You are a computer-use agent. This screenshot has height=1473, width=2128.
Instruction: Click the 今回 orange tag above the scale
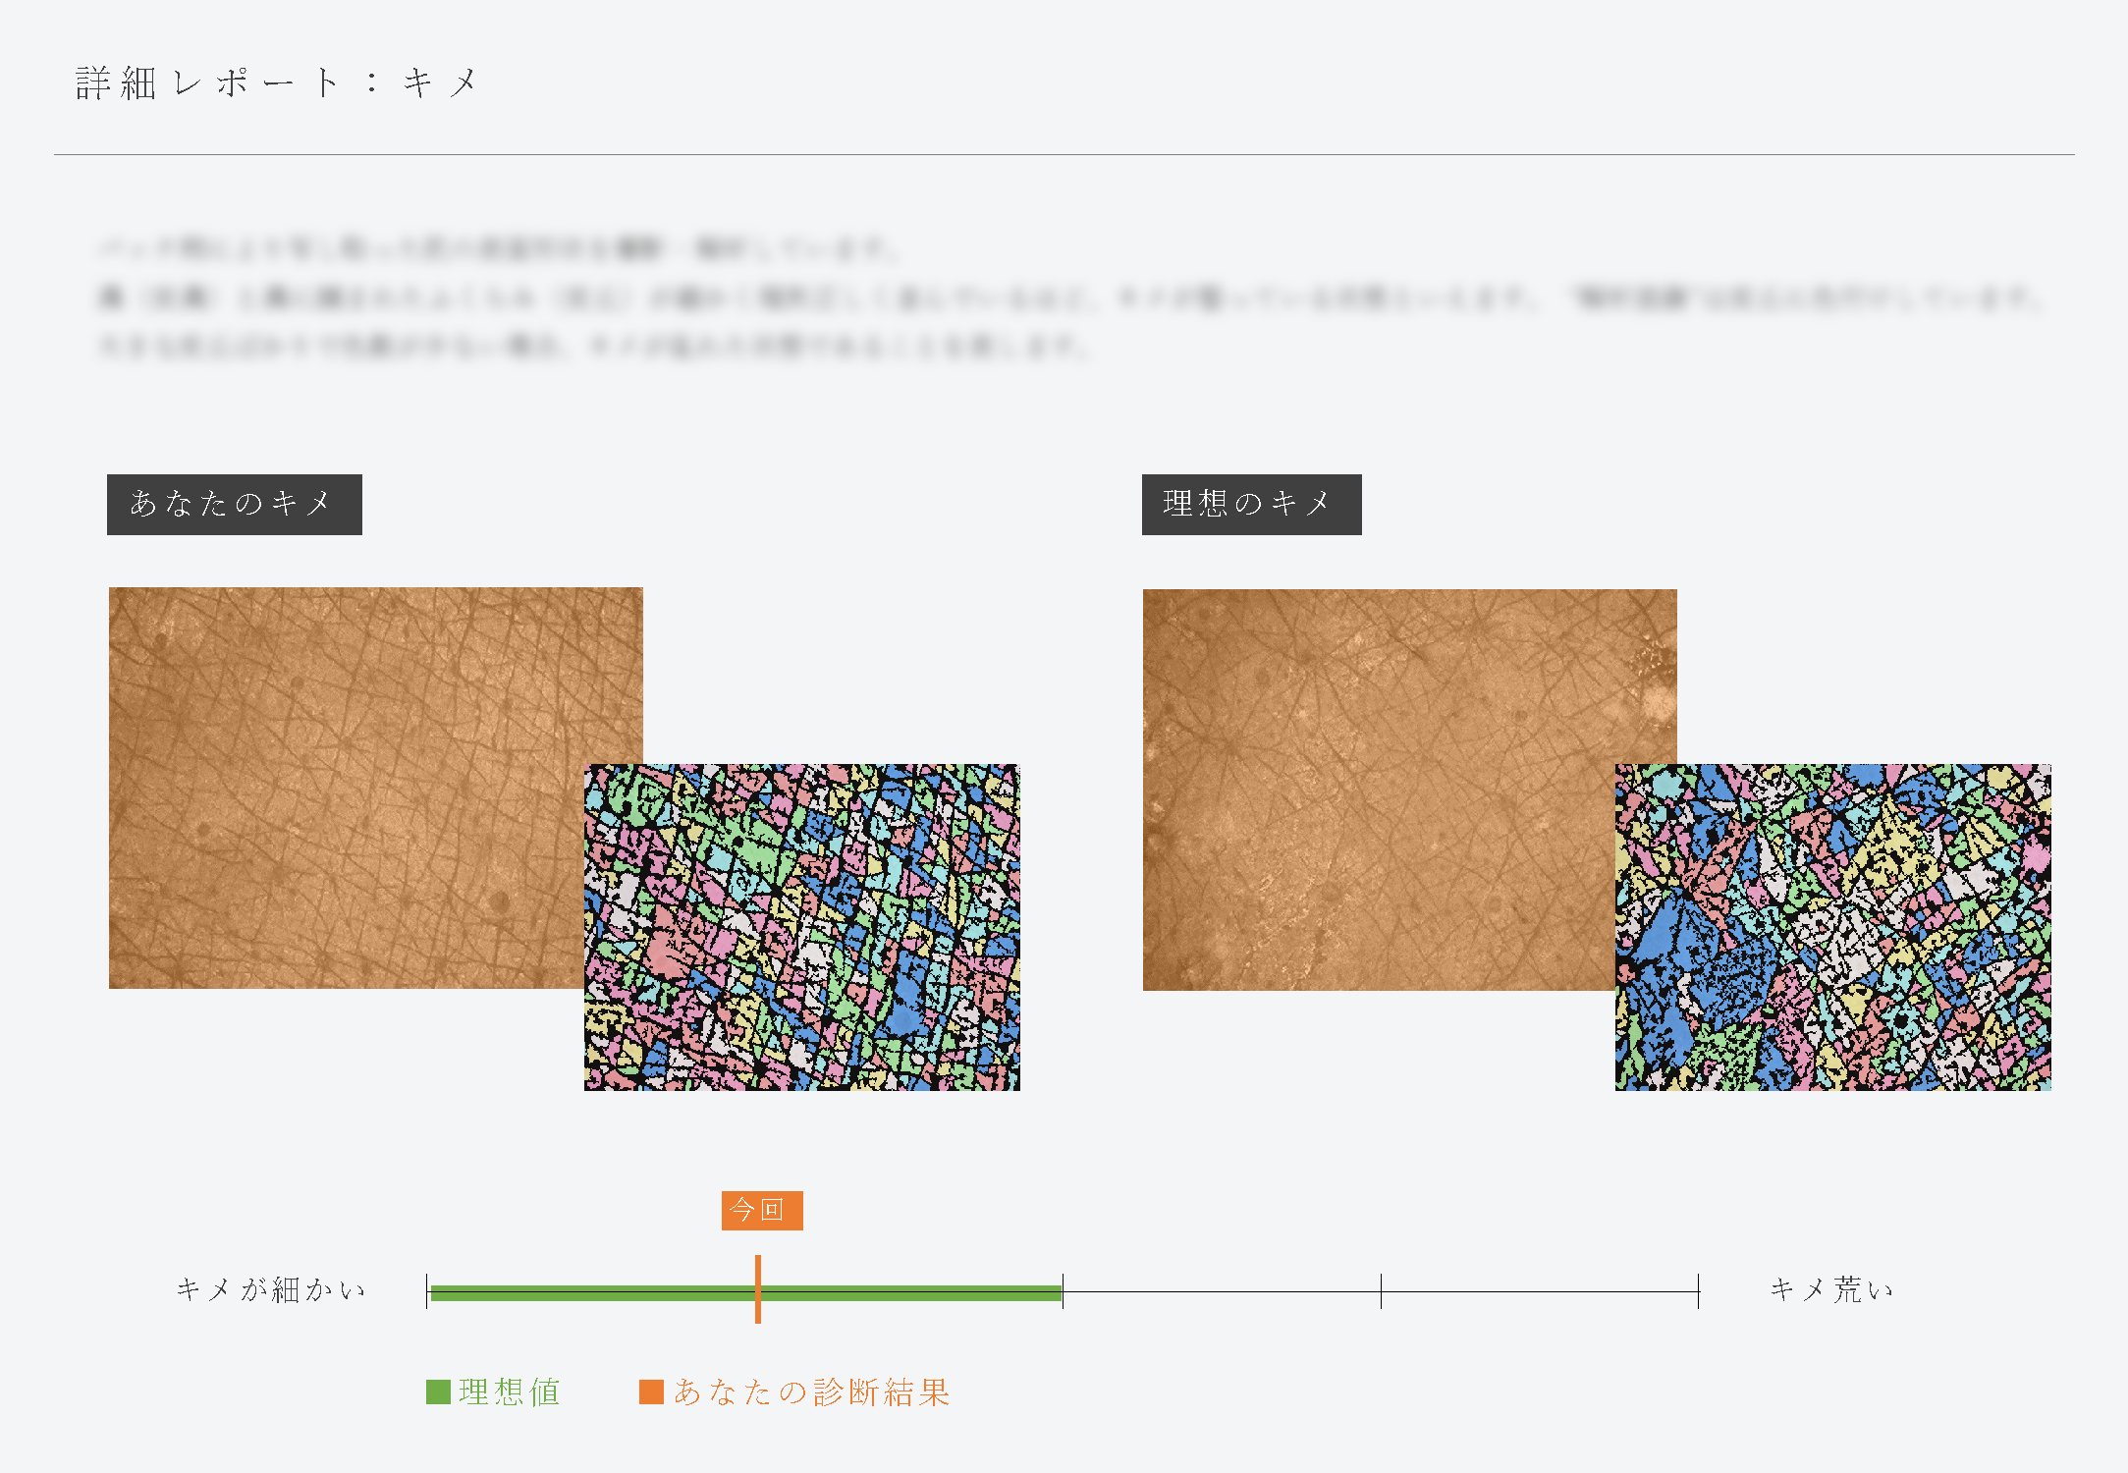click(761, 1210)
